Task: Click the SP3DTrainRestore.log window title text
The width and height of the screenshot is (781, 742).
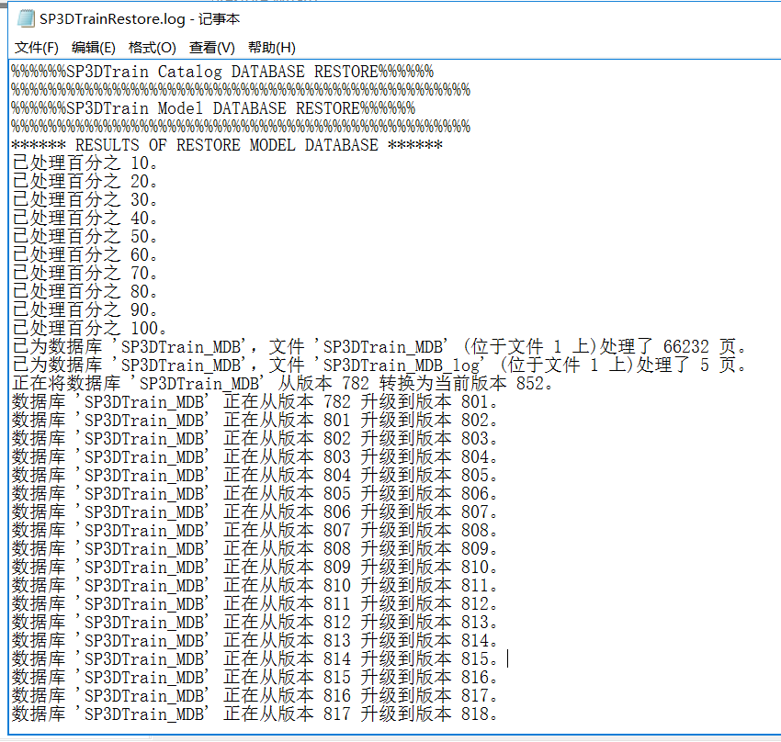Action: tap(140, 19)
